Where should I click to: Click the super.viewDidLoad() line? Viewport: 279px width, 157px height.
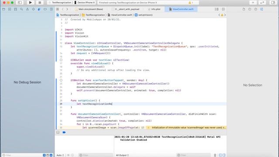[x=91, y=67]
